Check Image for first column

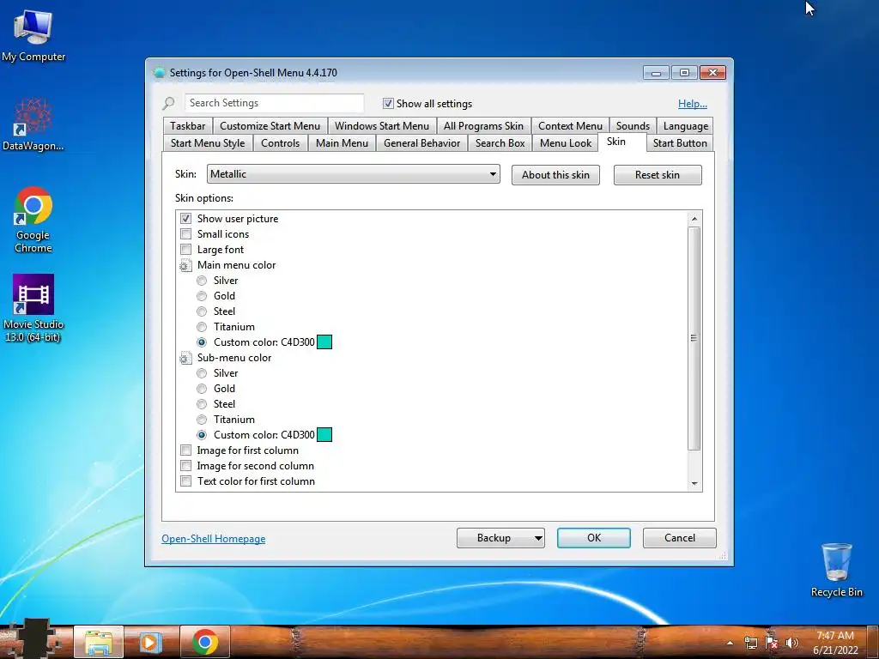tap(185, 450)
